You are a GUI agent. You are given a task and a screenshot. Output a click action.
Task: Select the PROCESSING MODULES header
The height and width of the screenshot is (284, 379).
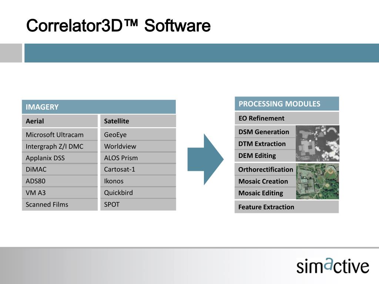(x=287, y=104)
